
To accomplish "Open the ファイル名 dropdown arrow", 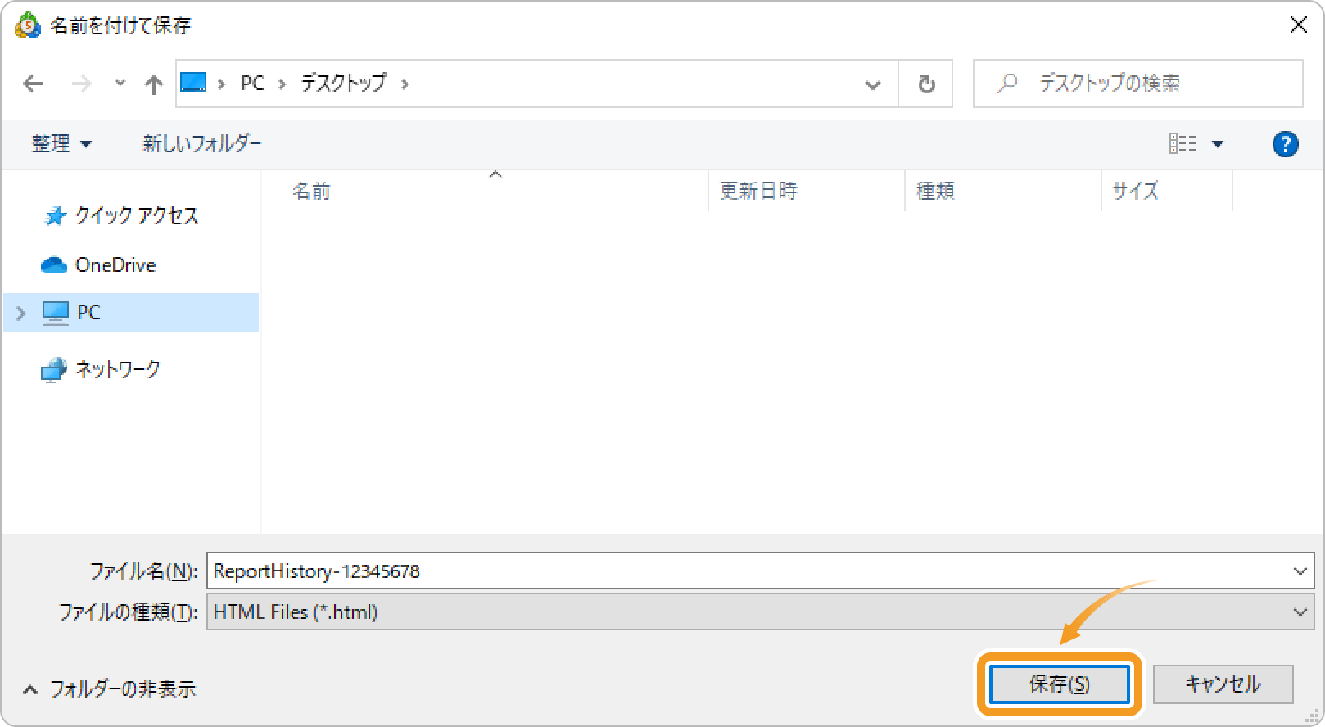I will click(1300, 571).
